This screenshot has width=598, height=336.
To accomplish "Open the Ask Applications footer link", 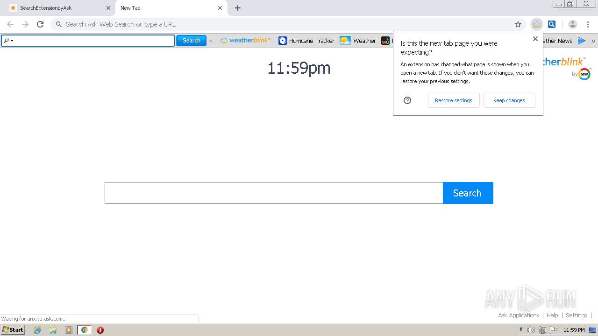I will click(x=519, y=315).
